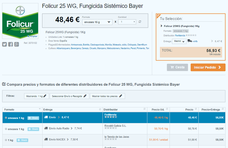Click star rating under Rovaldi Galicia
Screen dimensions: 228x148
click(x=111, y=128)
